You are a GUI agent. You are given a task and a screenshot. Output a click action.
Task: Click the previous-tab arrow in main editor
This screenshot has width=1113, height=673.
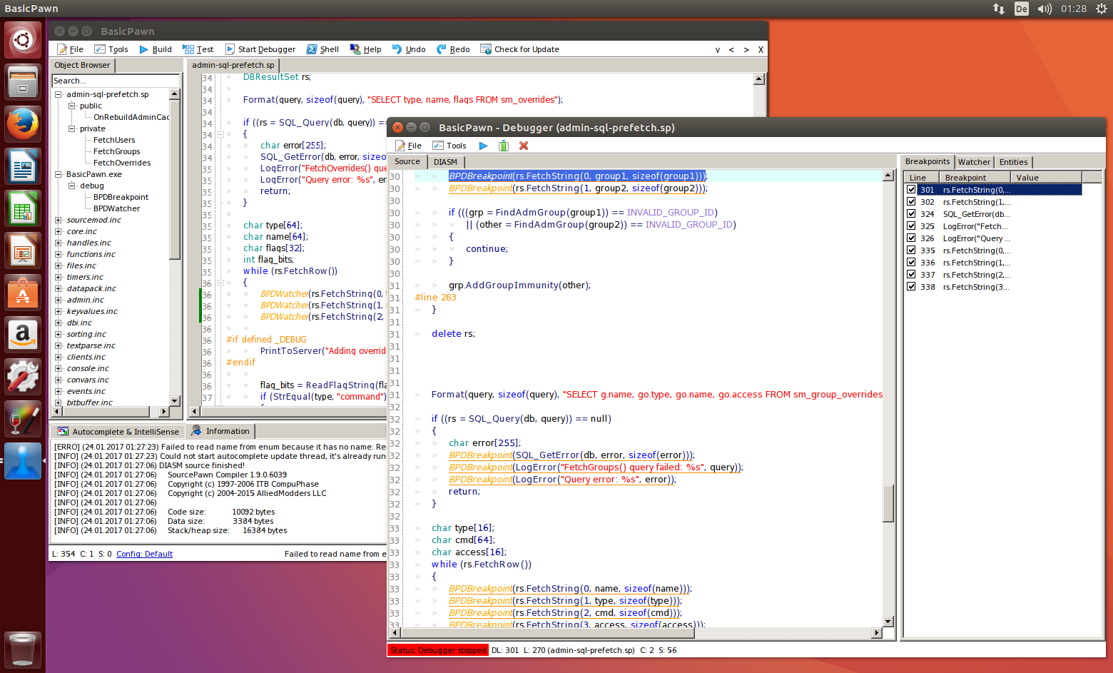tap(731, 49)
